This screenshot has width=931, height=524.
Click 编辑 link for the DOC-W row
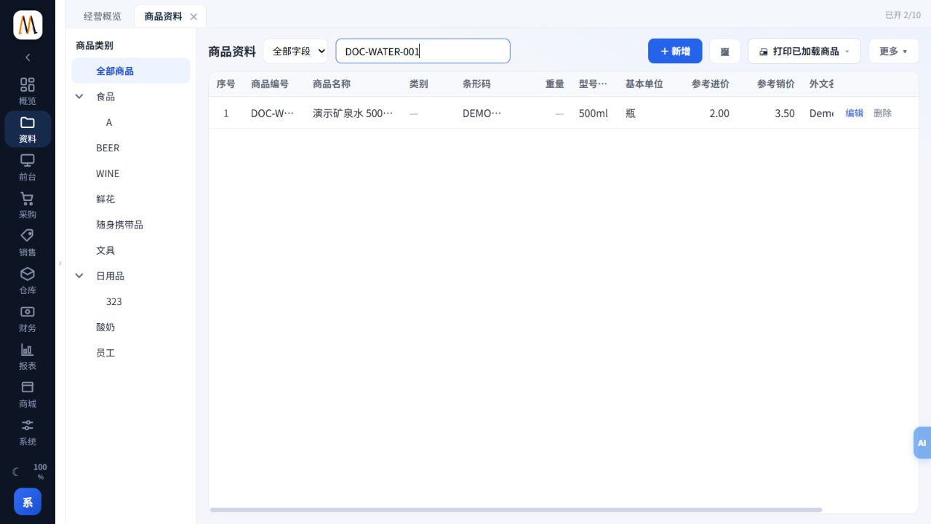pos(854,113)
